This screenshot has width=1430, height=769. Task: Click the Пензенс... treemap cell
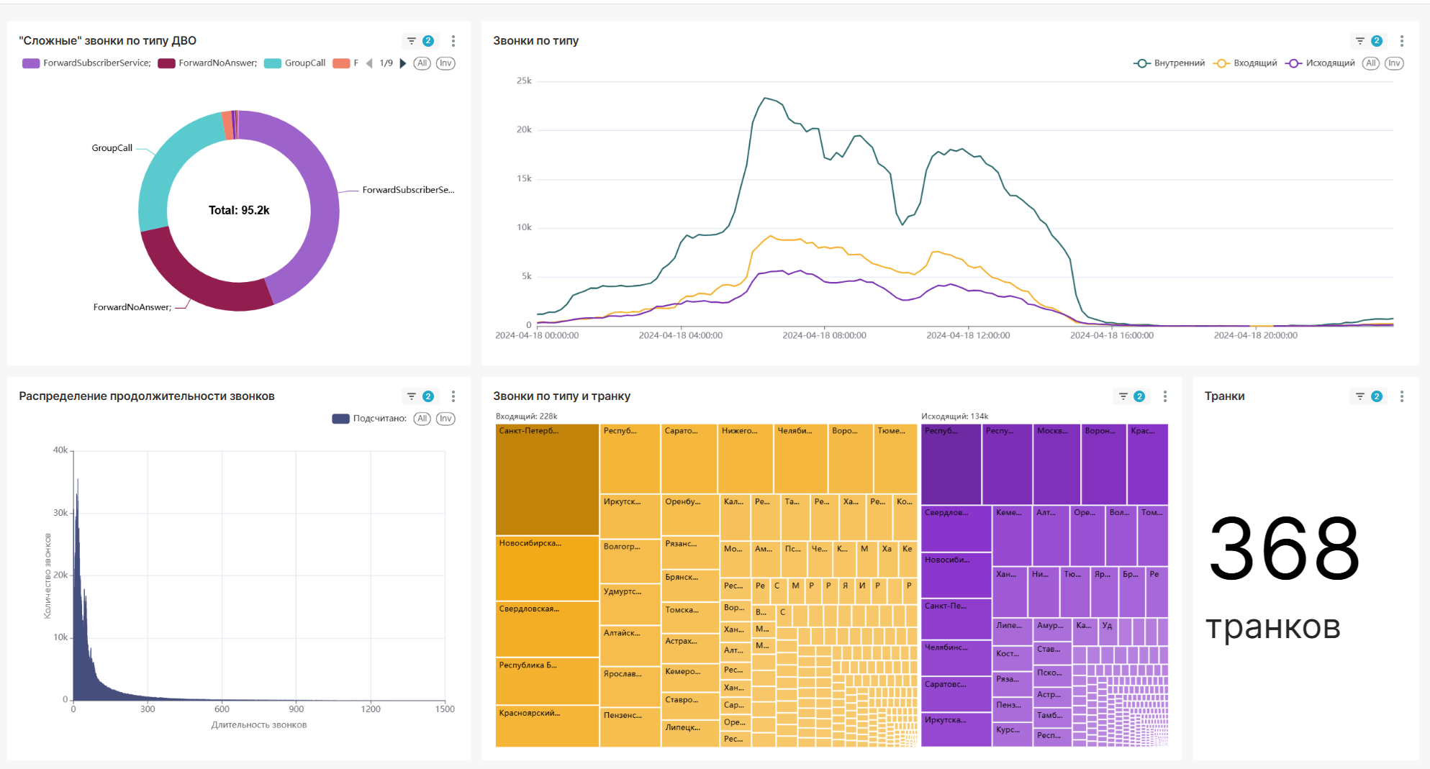point(630,727)
